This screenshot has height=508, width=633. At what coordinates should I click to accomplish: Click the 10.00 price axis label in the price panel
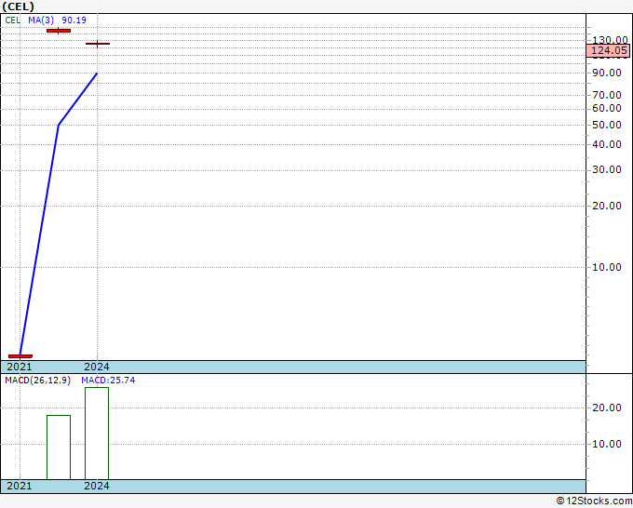click(607, 267)
